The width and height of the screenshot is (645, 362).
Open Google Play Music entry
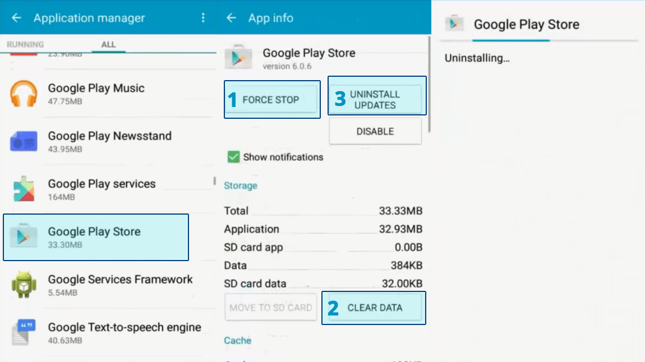coord(108,94)
